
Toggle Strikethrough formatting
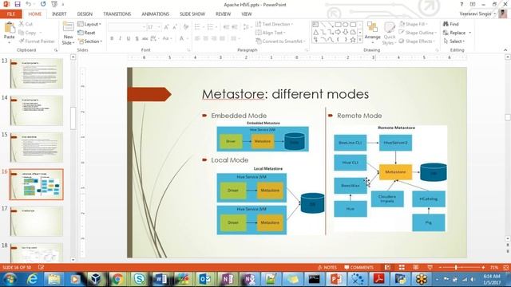tap(145, 38)
